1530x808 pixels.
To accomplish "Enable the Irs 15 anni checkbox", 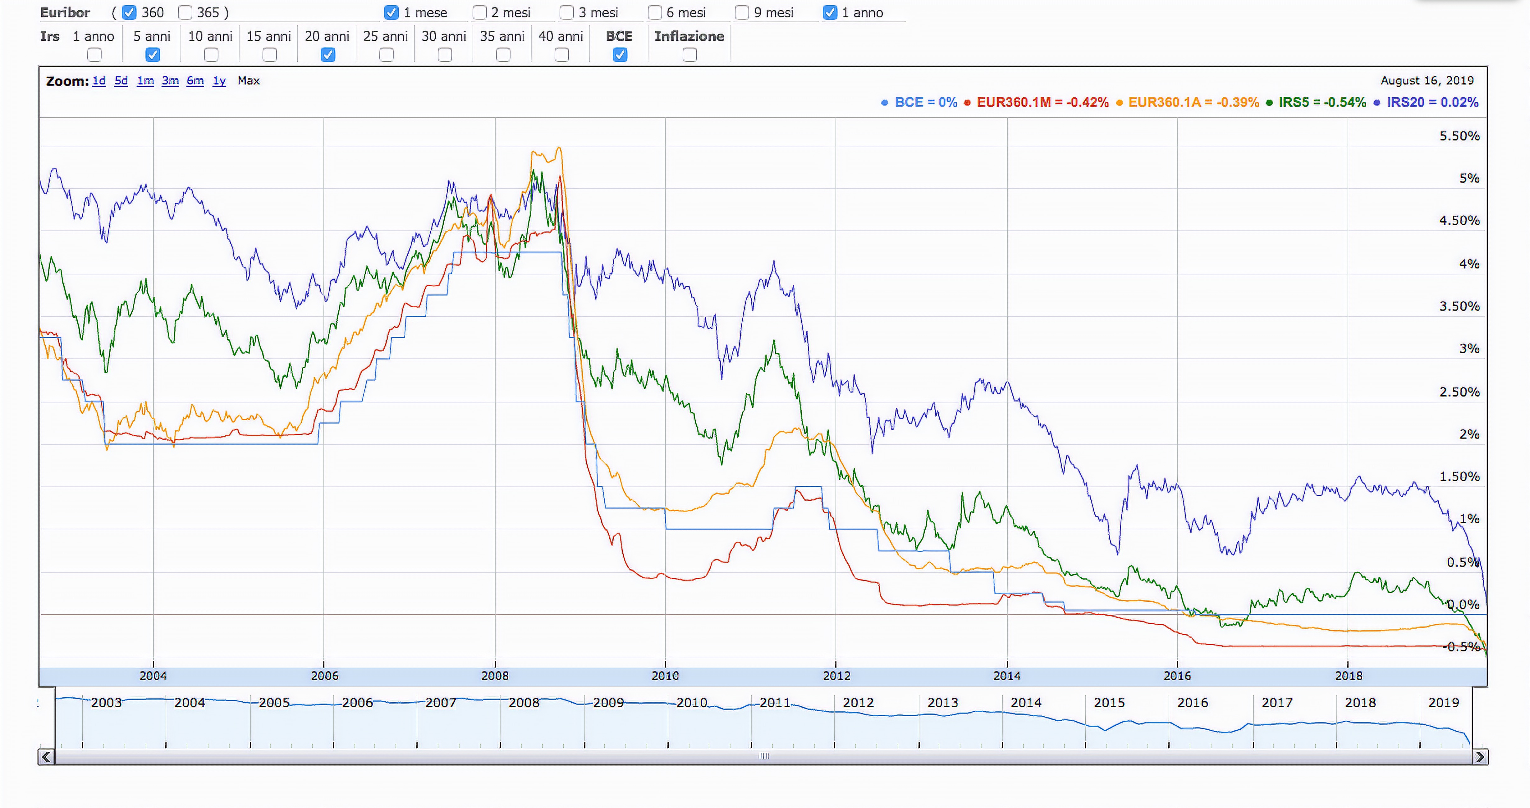I will pyautogui.click(x=269, y=55).
